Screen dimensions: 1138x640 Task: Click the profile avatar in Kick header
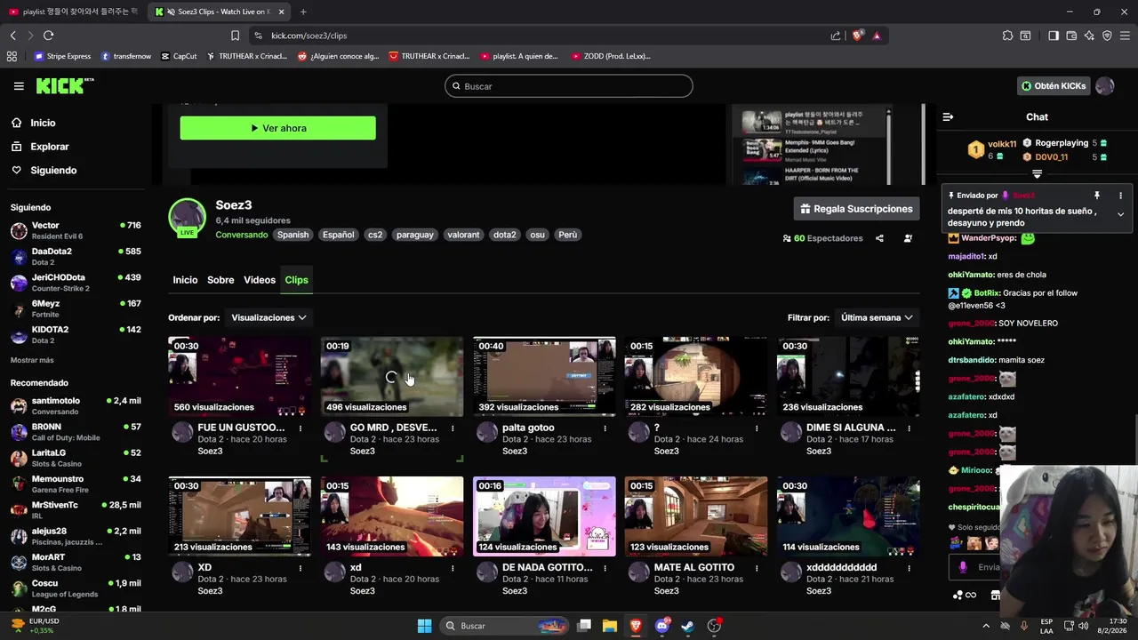coord(1104,86)
